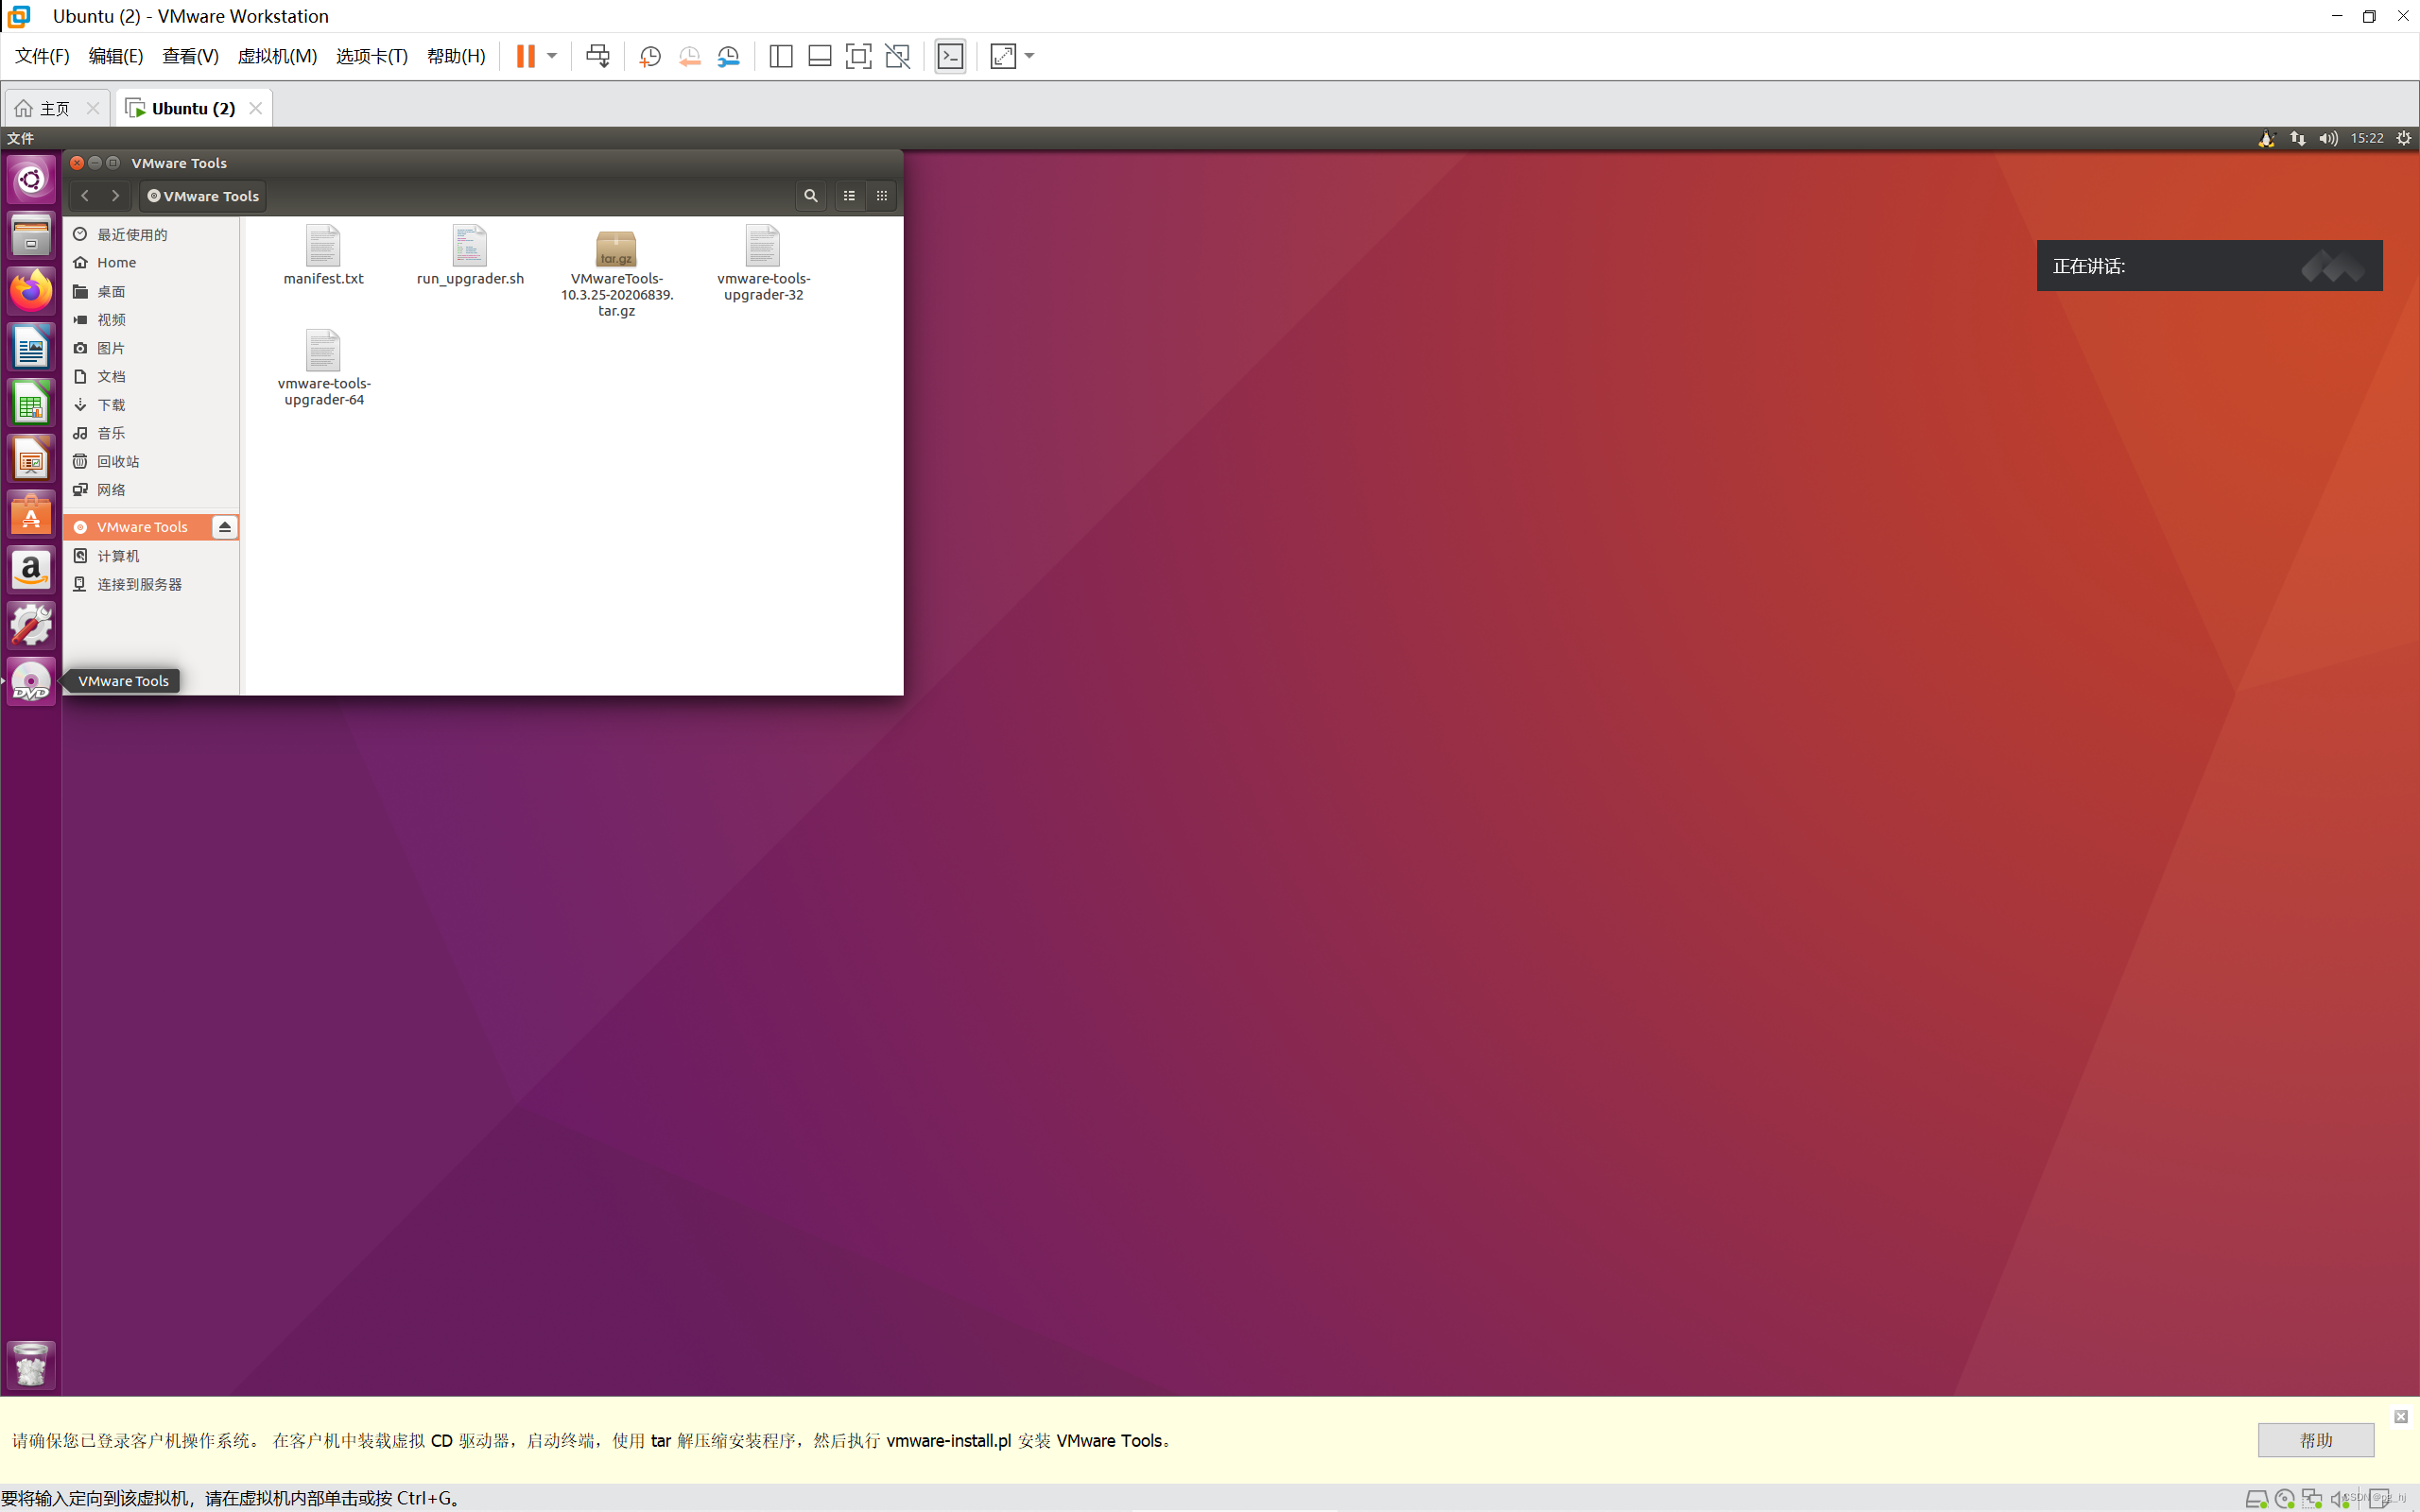Toggle the library sidebar view
The height and width of the screenshot is (1512, 2420).
pos(781,56)
